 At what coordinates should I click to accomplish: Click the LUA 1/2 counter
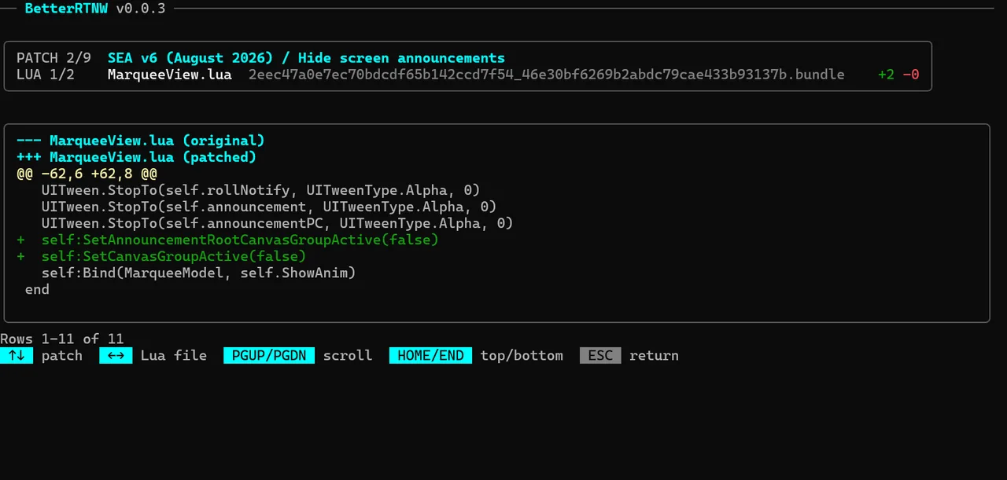[x=46, y=75]
